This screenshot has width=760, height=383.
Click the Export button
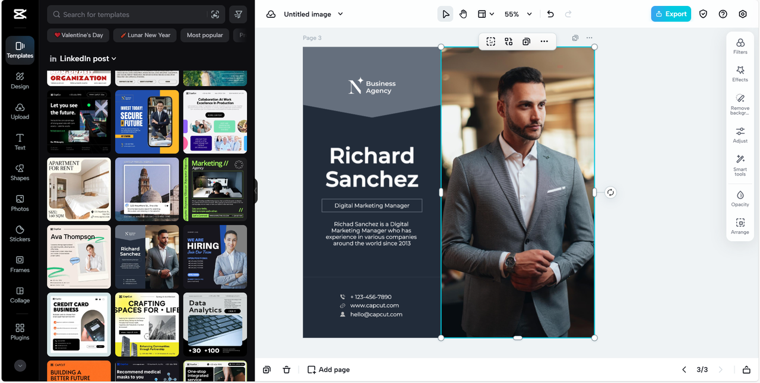coord(671,14)
